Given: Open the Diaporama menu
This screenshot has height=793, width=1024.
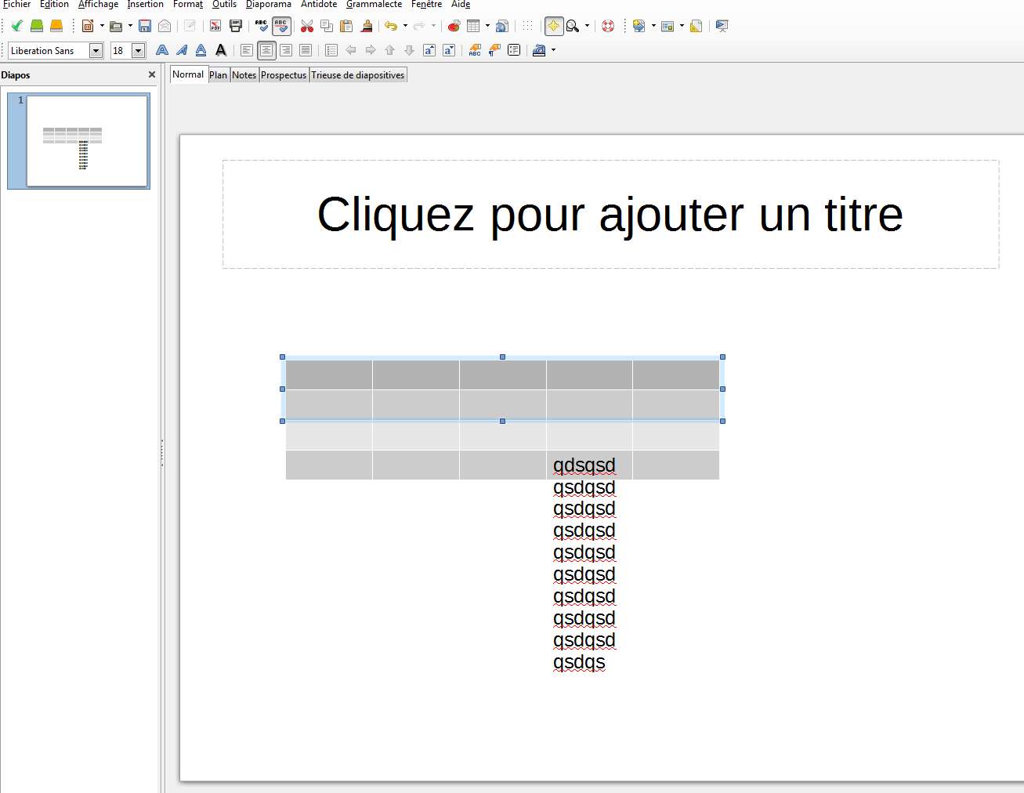Looking at the screenshot, I should (268, 5).
